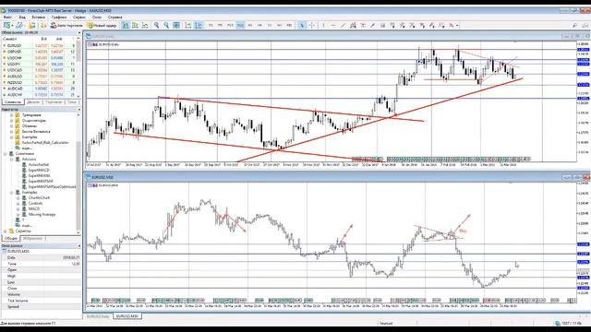This screenshot has height=332, width=591.
Task: Switch to the EURUSD,M30 chart tab
Action: (127, 316)
